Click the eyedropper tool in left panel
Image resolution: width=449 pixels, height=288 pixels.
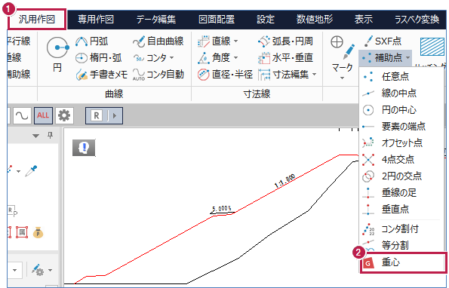tap(31, 170)
